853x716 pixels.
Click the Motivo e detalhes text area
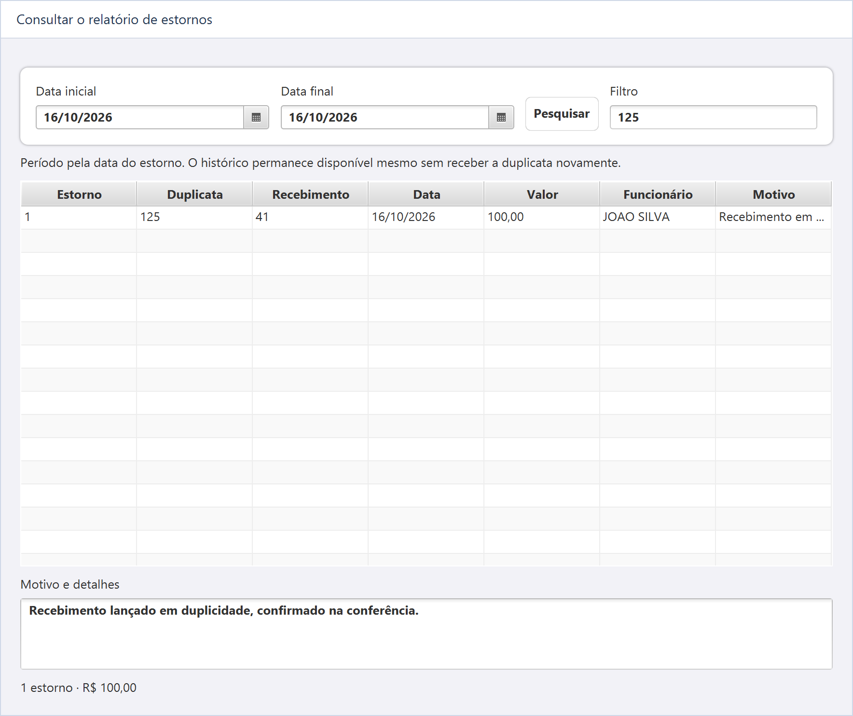426,634
